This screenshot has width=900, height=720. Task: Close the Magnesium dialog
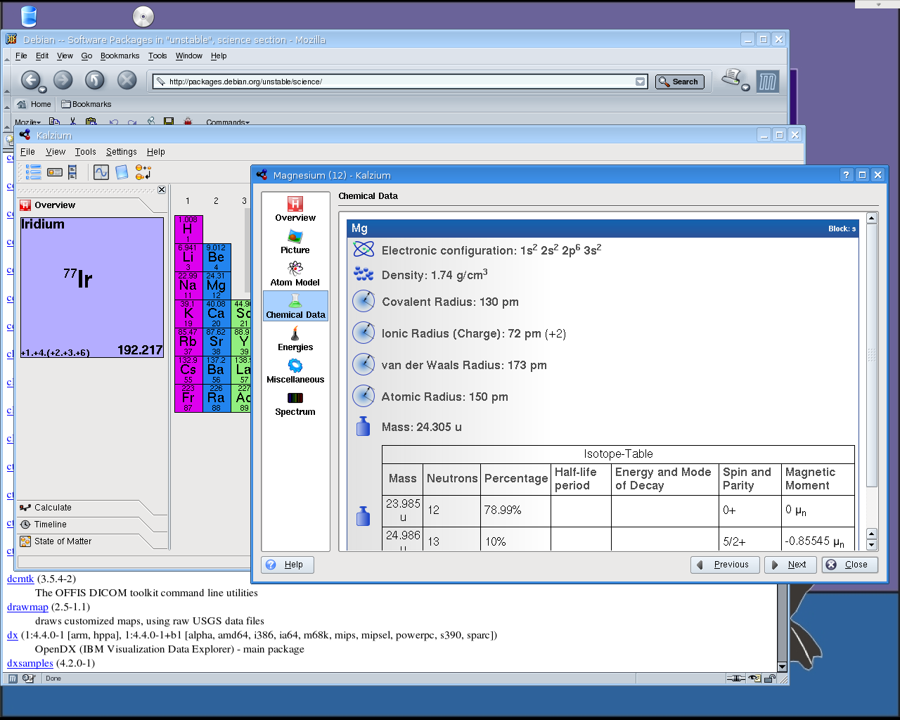tap(850, 565)
